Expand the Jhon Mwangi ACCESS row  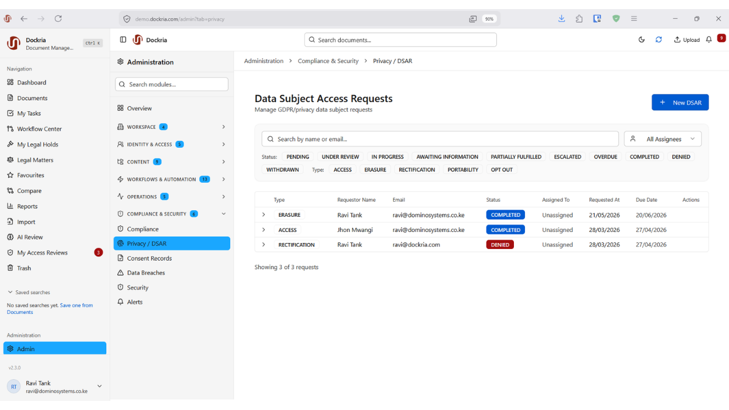(264, 230)
